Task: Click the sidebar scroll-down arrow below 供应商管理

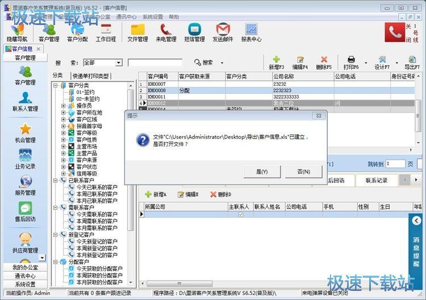Action: click(x=42, y=257)
